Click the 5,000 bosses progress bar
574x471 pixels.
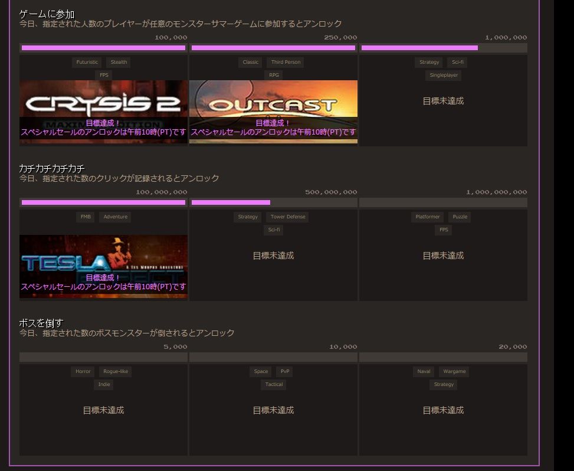104,357
